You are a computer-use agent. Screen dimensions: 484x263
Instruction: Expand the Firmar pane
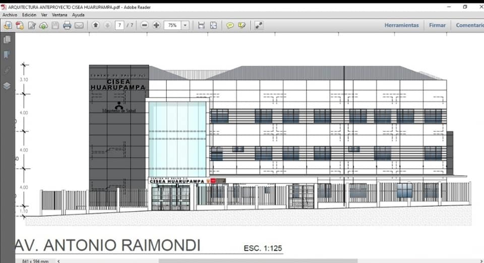pyautogui.click(x=437, y=25)
